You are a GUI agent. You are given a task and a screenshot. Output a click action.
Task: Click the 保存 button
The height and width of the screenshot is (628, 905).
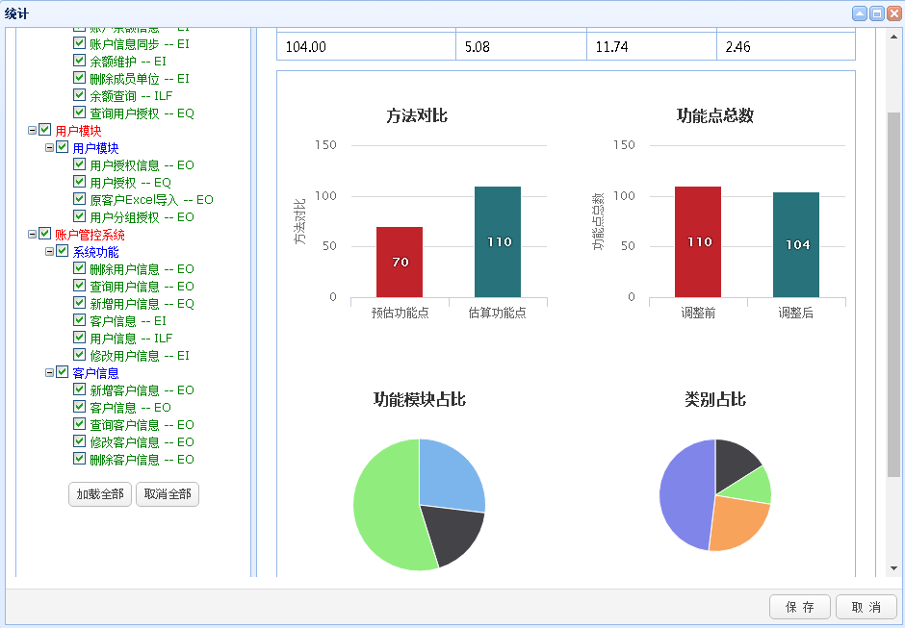pos(800,607)
